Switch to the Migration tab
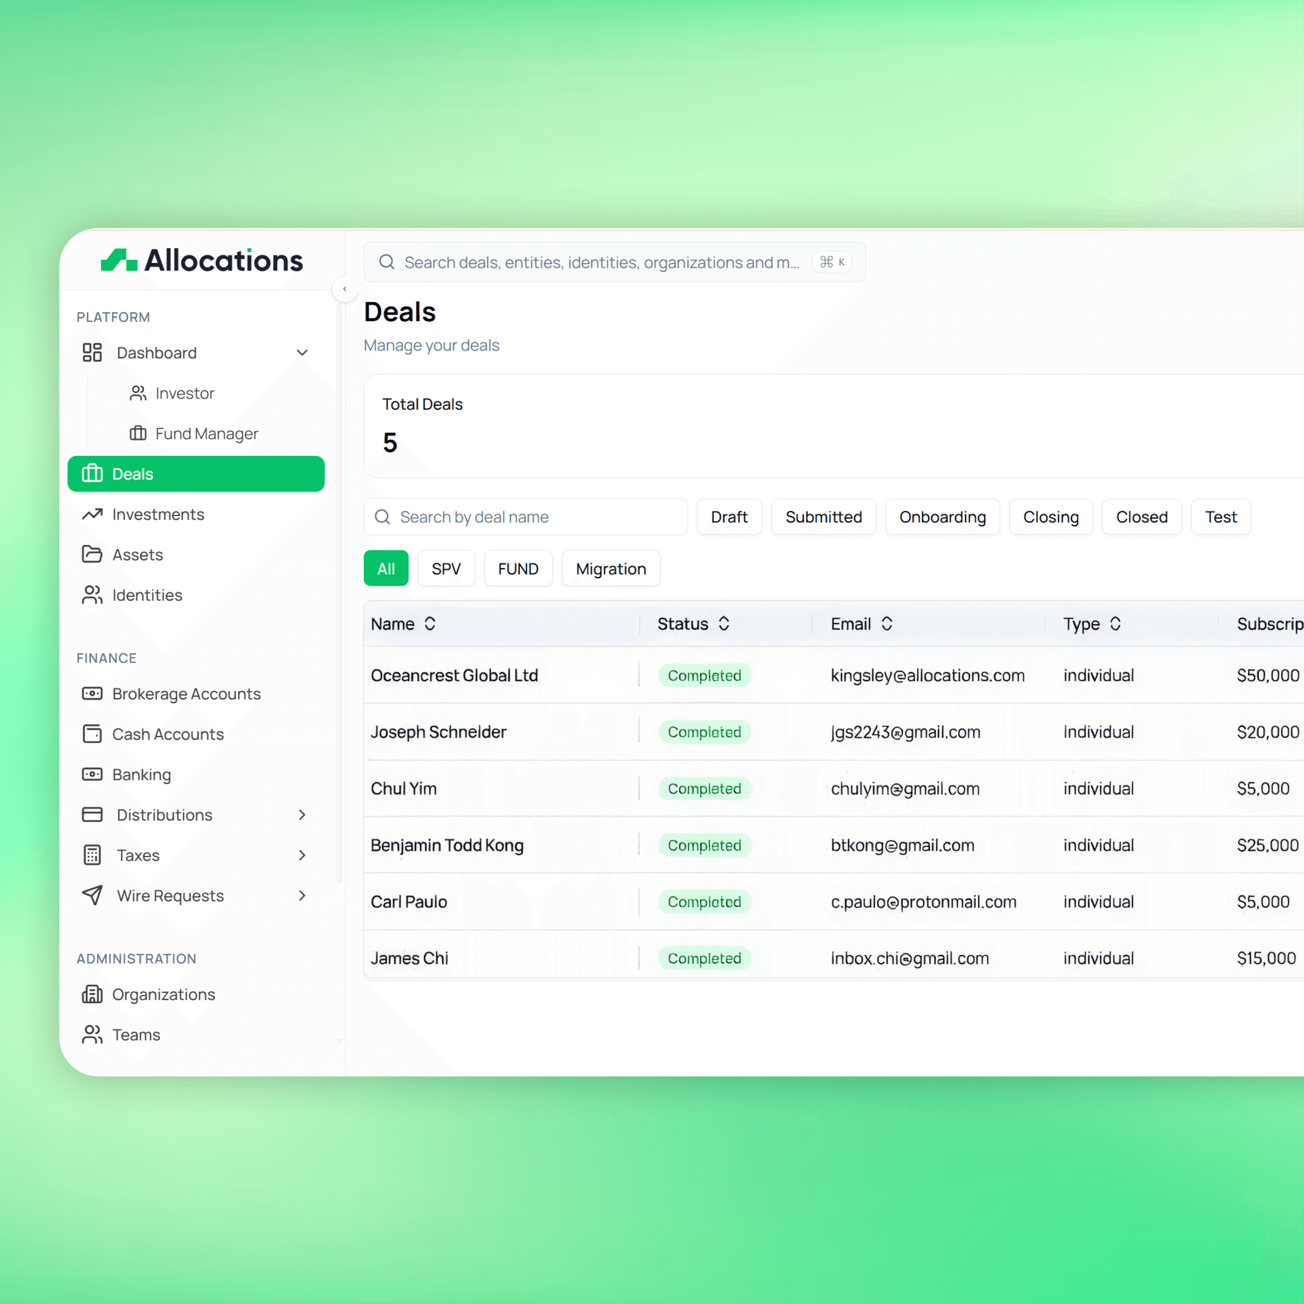This screenshot has height=1304, width=1304. 611,569
